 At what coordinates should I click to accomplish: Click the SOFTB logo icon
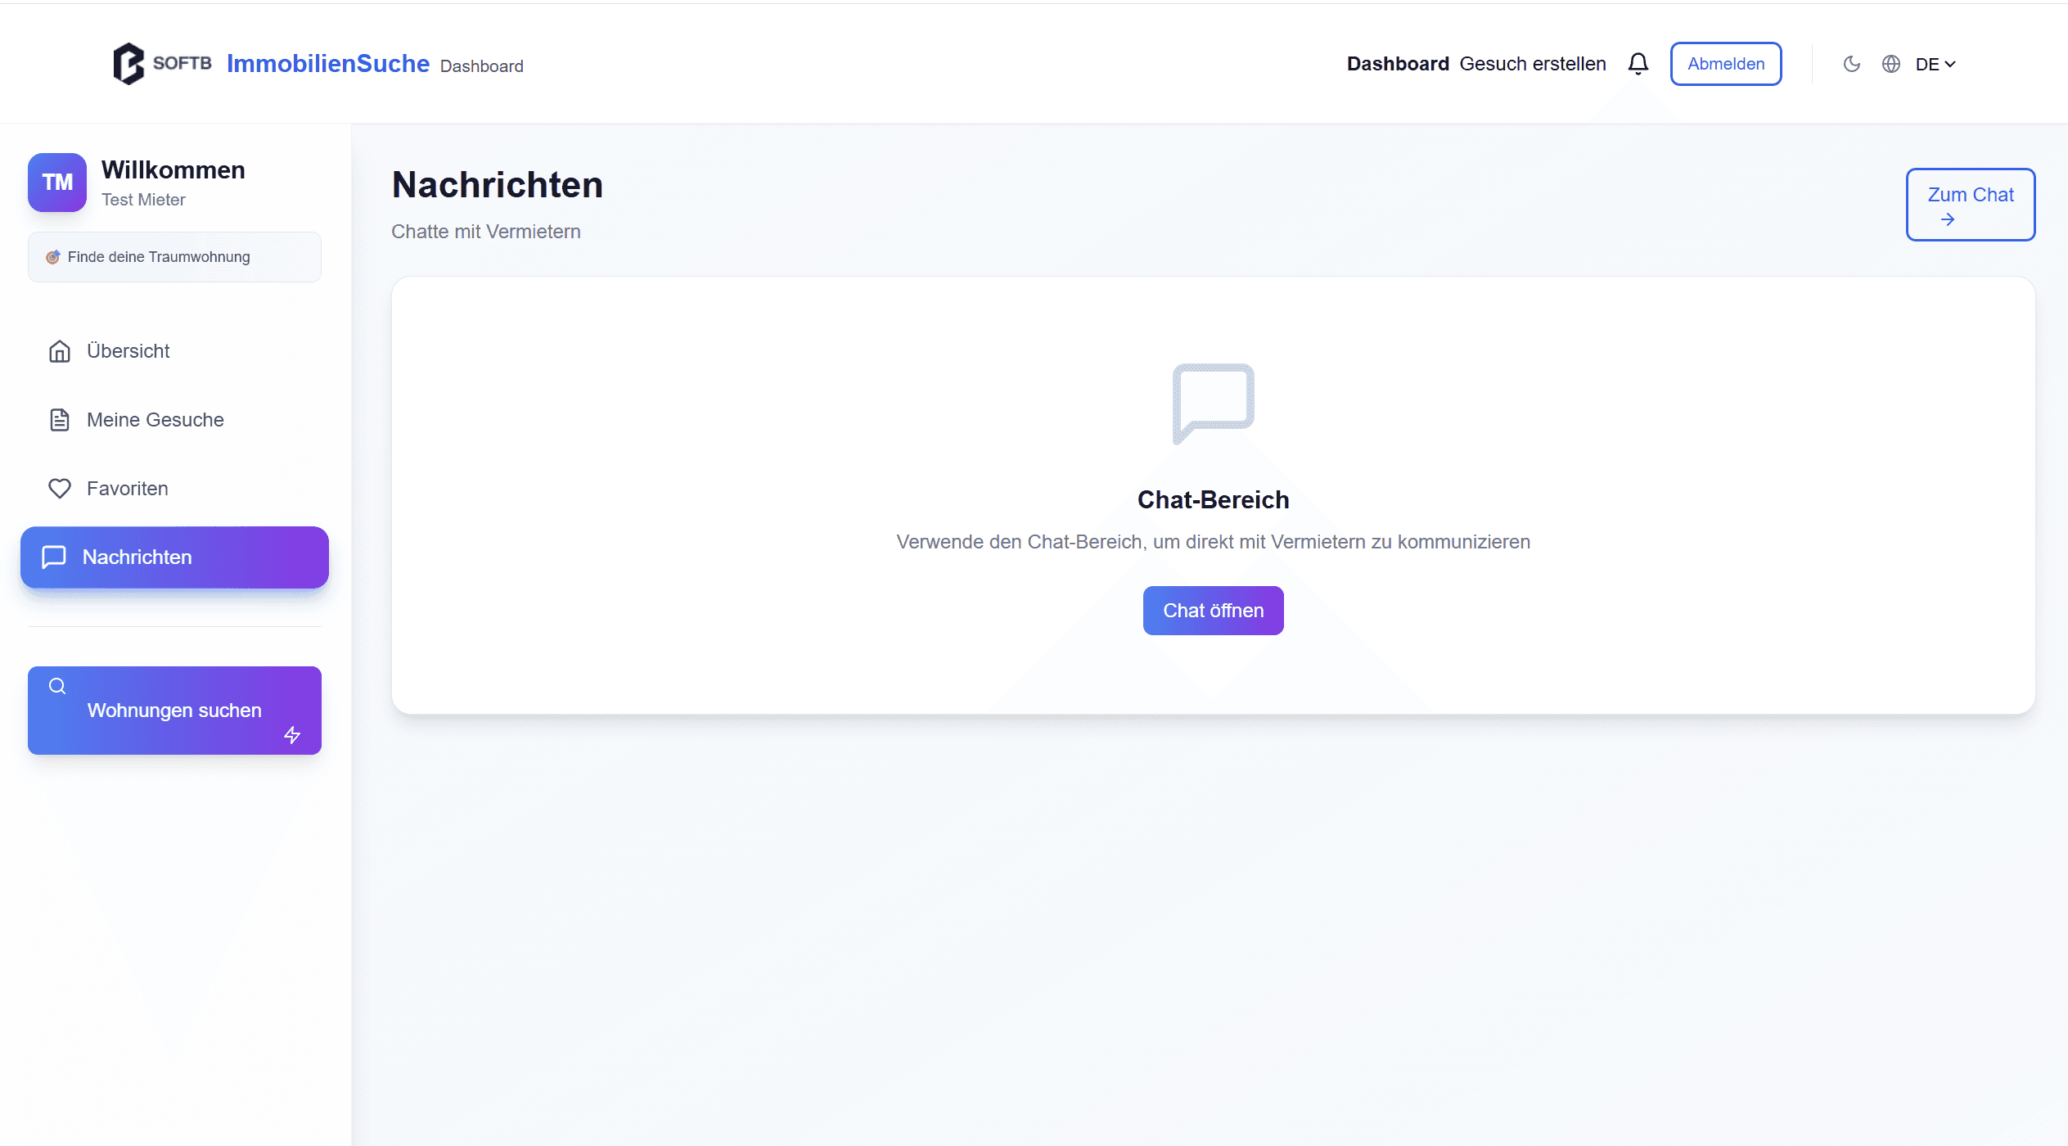(128, 64)
